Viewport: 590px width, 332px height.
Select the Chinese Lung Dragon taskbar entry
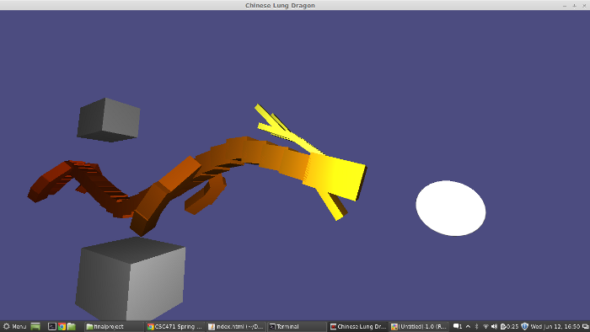click(x=358, y=326)
